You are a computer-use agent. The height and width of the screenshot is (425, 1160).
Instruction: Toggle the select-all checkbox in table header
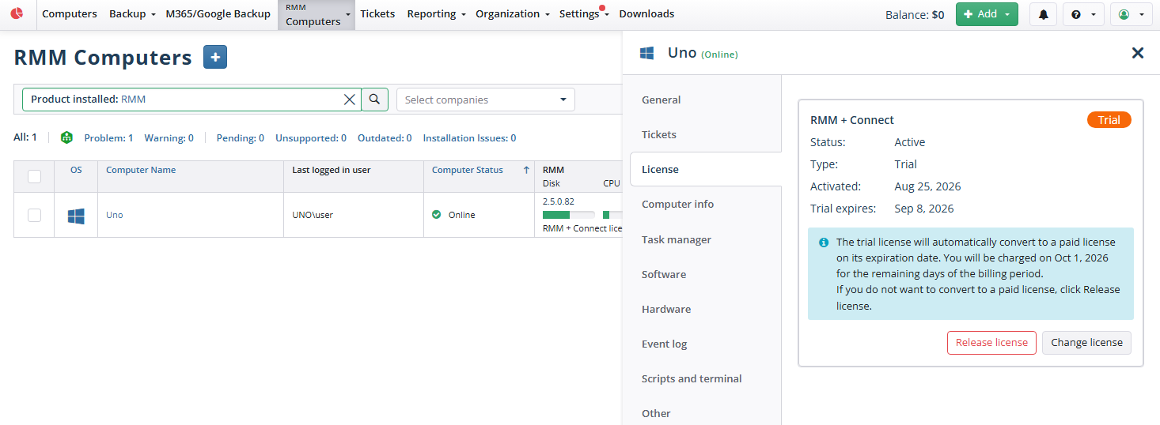pos(34,176)
